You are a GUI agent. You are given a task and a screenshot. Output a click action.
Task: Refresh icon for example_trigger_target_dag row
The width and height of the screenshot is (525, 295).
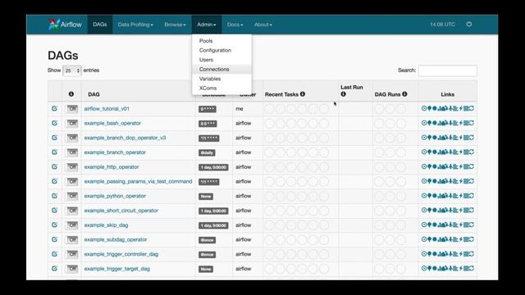click(472, 269)
